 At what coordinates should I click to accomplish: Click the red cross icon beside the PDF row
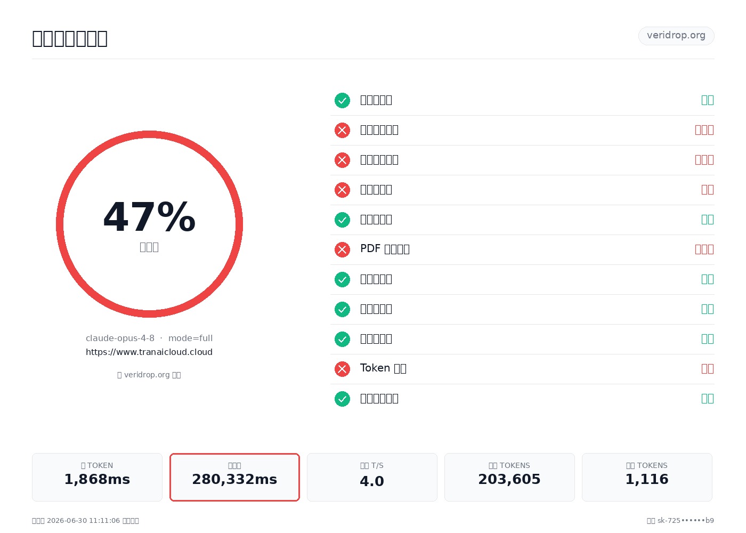click(x=342, y=249)
